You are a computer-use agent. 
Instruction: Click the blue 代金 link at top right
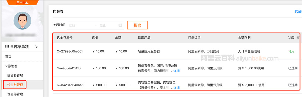(x=298, y=11)
